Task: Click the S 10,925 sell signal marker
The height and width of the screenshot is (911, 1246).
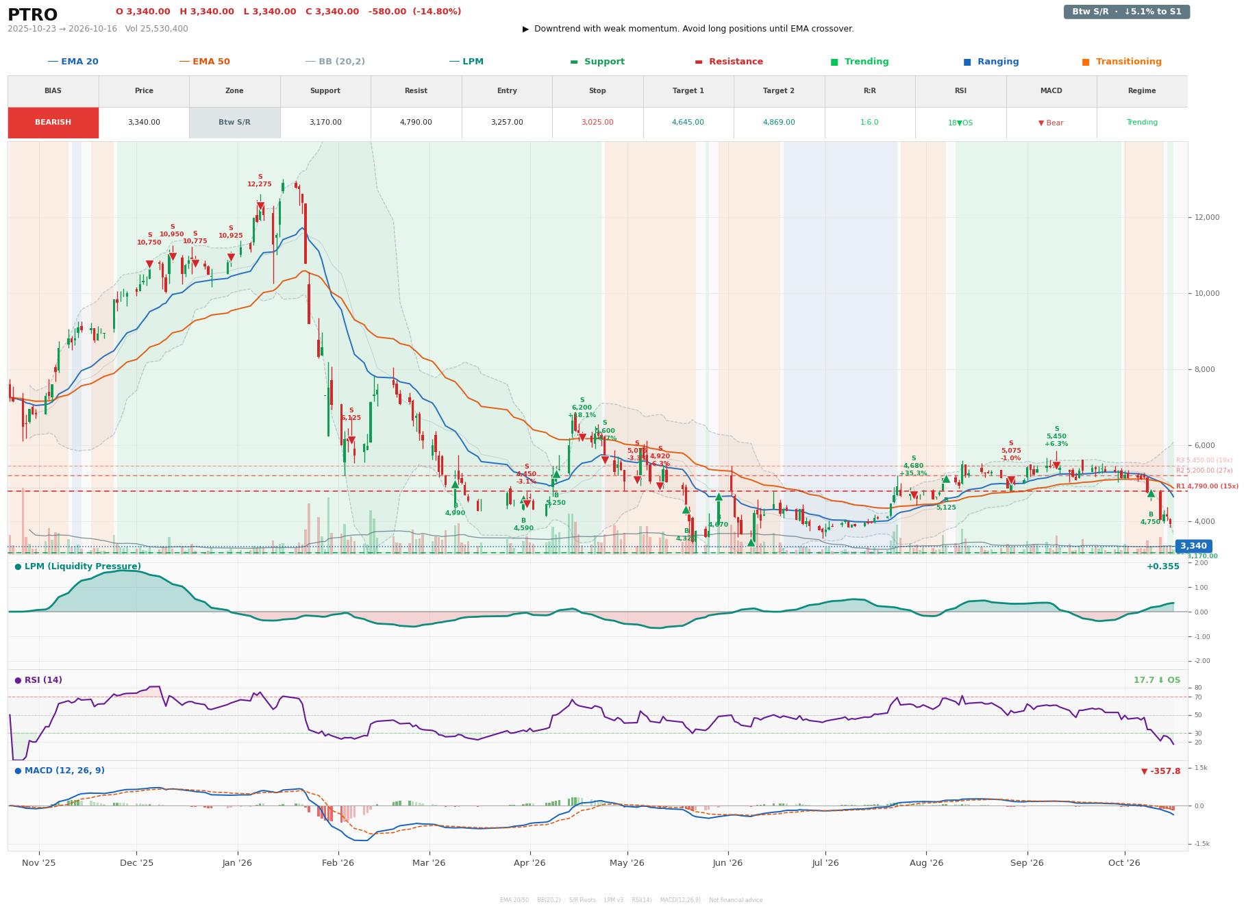Action: click(231, 257)
